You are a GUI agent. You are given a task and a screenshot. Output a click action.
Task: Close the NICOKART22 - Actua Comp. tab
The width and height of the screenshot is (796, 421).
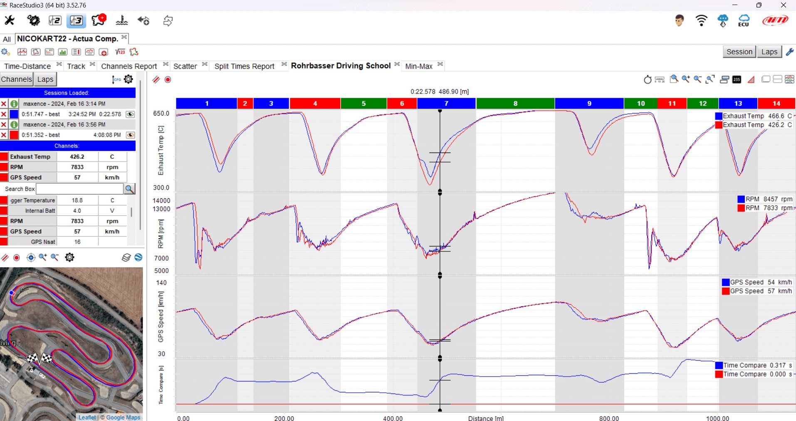pos(124,37)
